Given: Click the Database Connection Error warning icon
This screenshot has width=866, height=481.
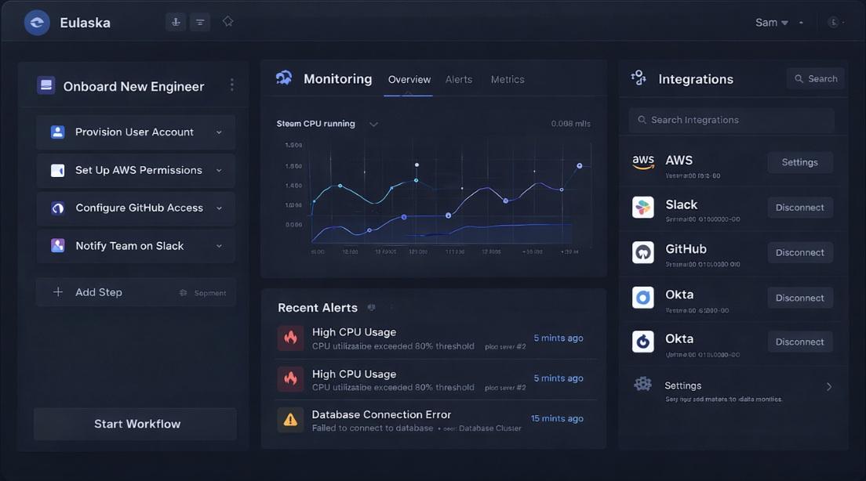Looking at the screenshot, I should coord(290,420).
